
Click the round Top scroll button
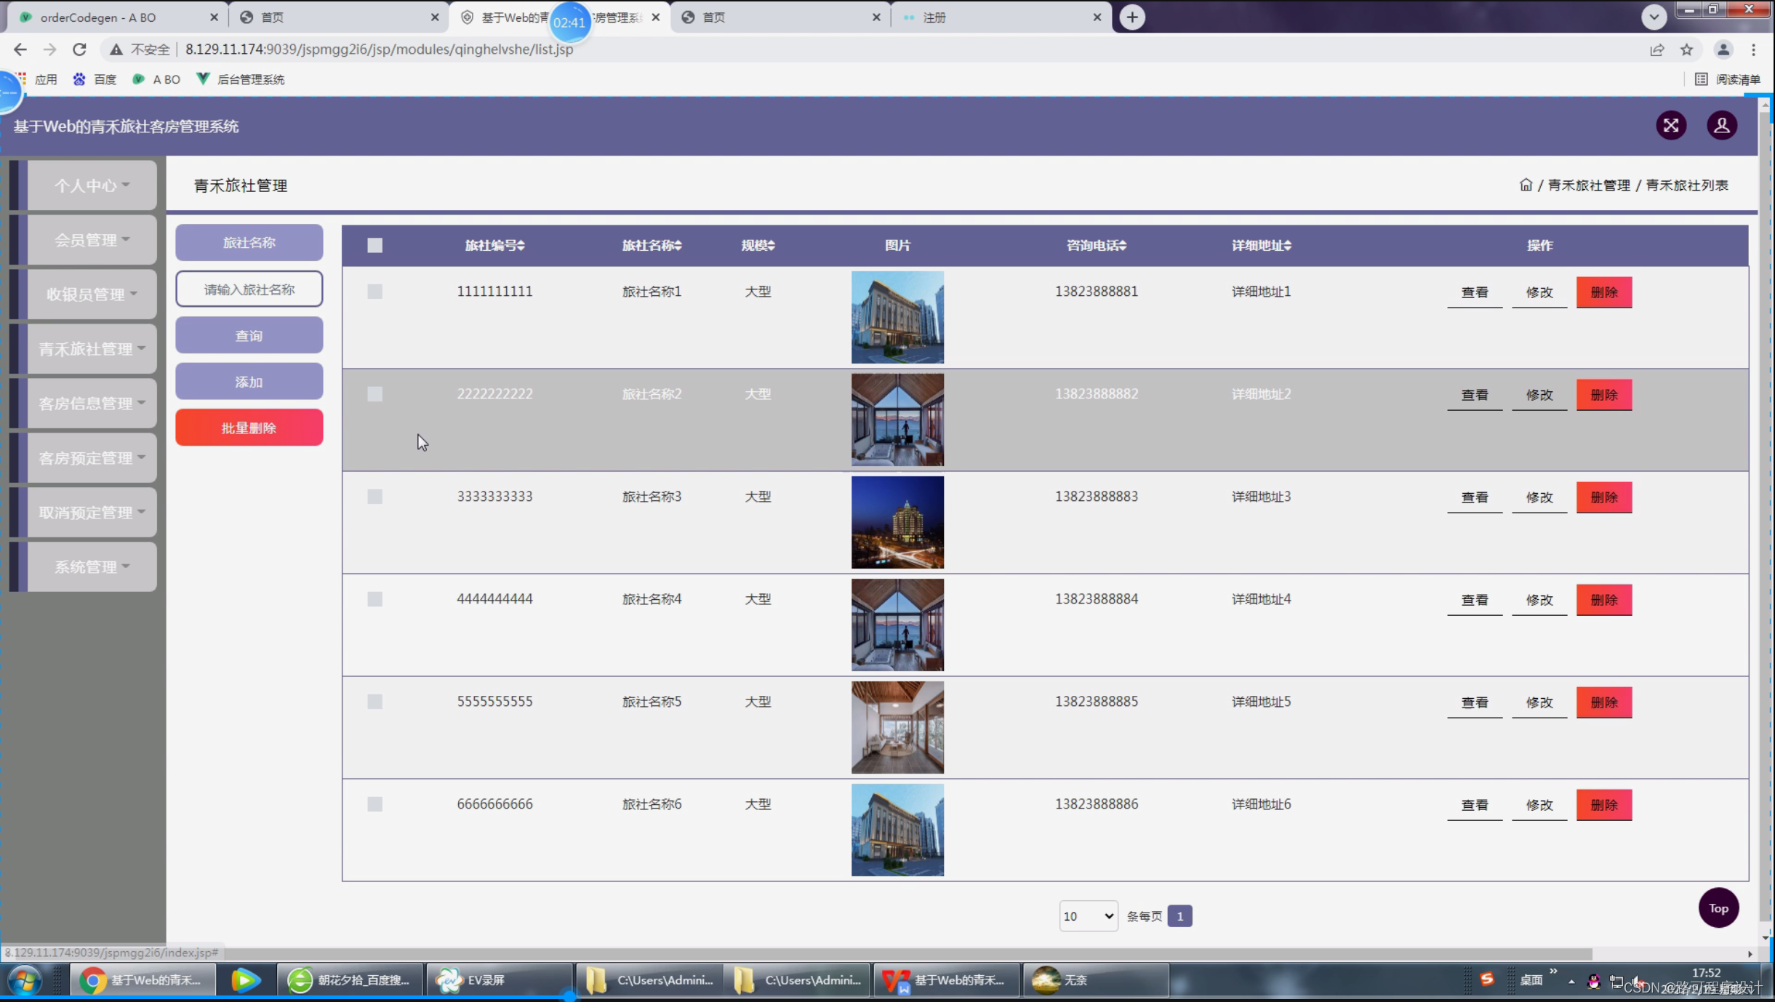pyautogui.click(x=1718, y=907)
